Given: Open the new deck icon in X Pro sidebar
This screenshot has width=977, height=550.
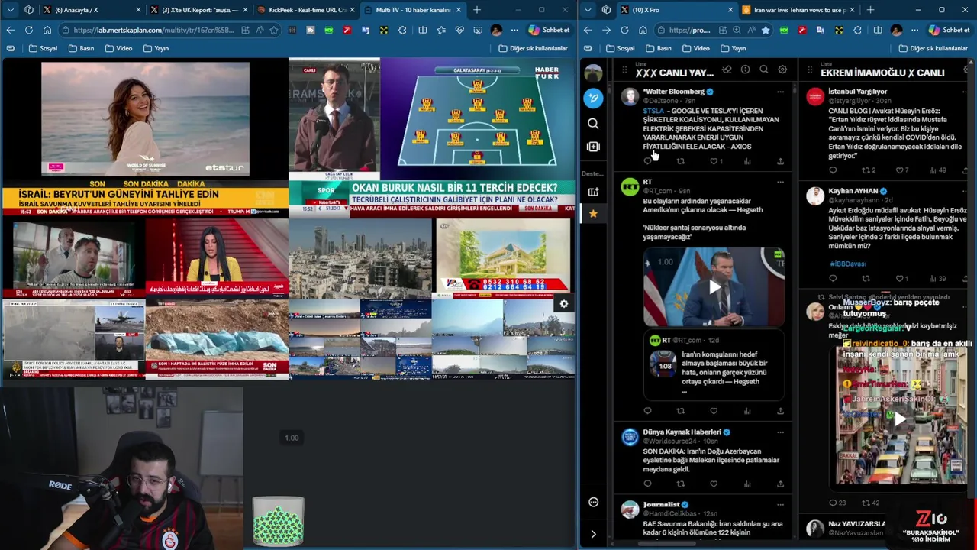Looking at the screenshot, I should coord(593,192).
